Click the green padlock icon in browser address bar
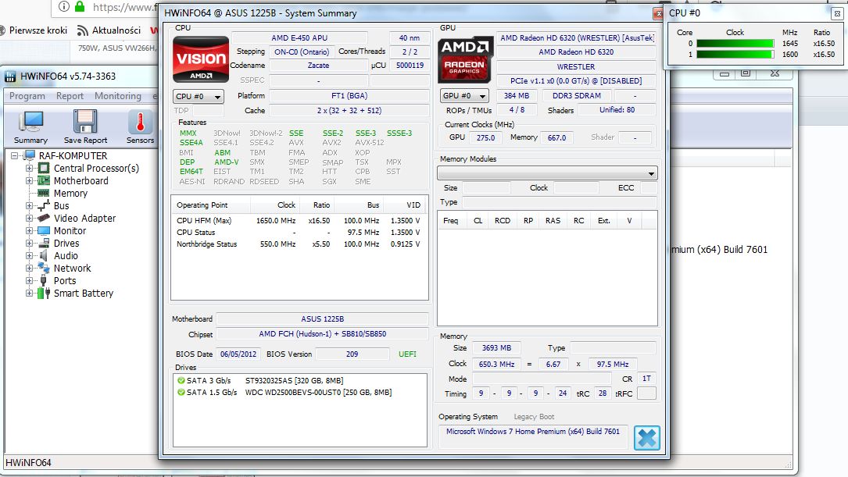Screen dimensions: 848x477 (x=80, y=6)
